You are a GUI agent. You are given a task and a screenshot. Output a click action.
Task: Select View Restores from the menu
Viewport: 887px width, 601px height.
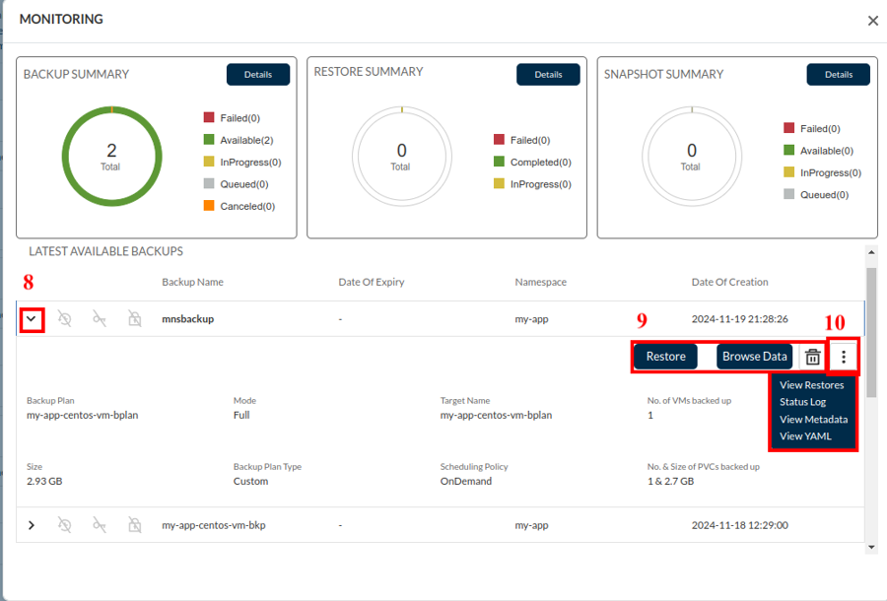[812, 385]
